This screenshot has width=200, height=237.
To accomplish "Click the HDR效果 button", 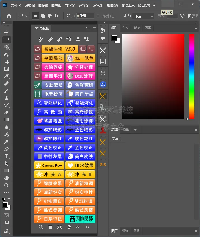I will [x=80, y=165].
